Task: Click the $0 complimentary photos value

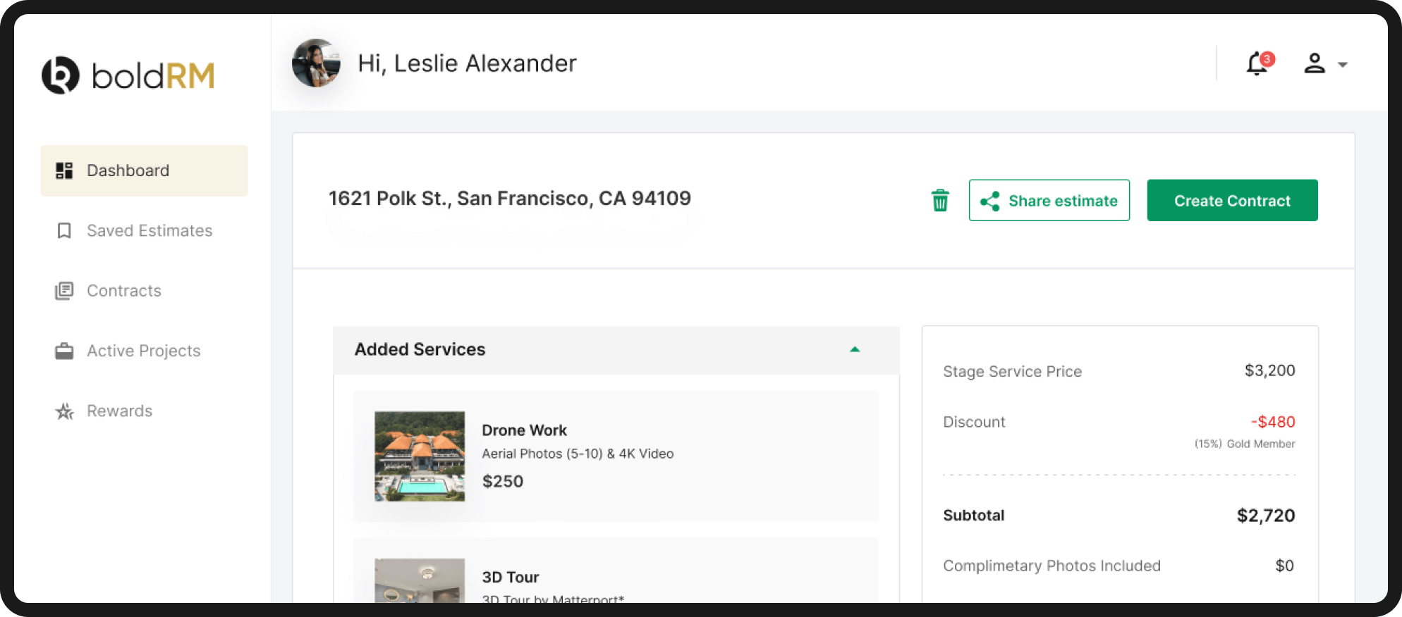Action: [x=1284, y=566]
